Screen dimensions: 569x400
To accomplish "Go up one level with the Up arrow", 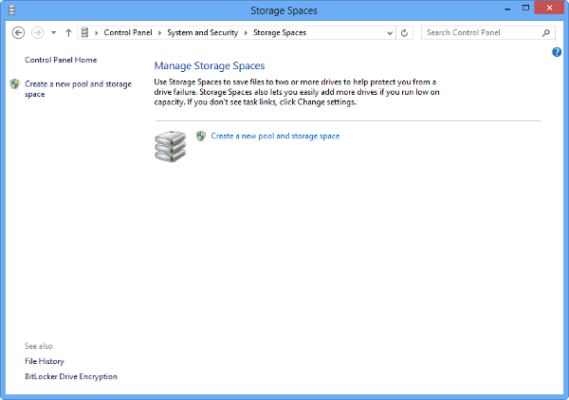I will [x=68, y=32].
